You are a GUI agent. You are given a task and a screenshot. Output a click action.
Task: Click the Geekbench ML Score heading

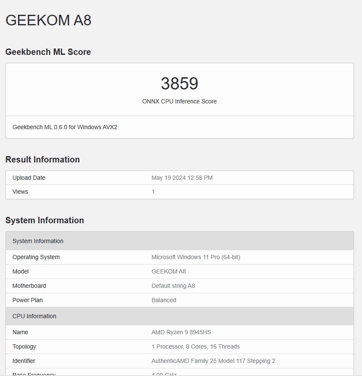[x=48, y=52]
